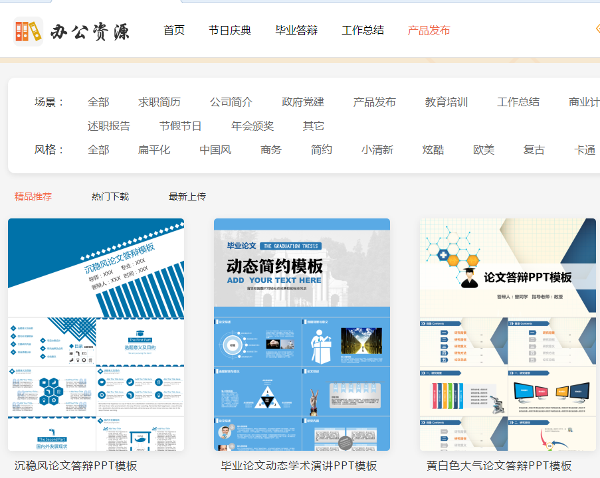Choose the 扁平化 style filter
Screen dimensions: 600x478
point(154,149)
